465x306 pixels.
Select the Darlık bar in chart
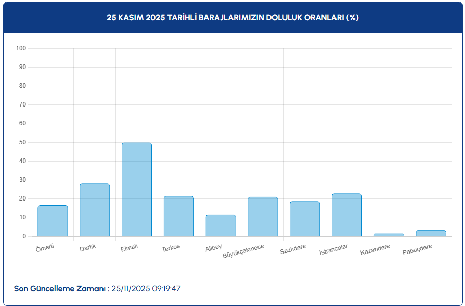coord(95,210)
